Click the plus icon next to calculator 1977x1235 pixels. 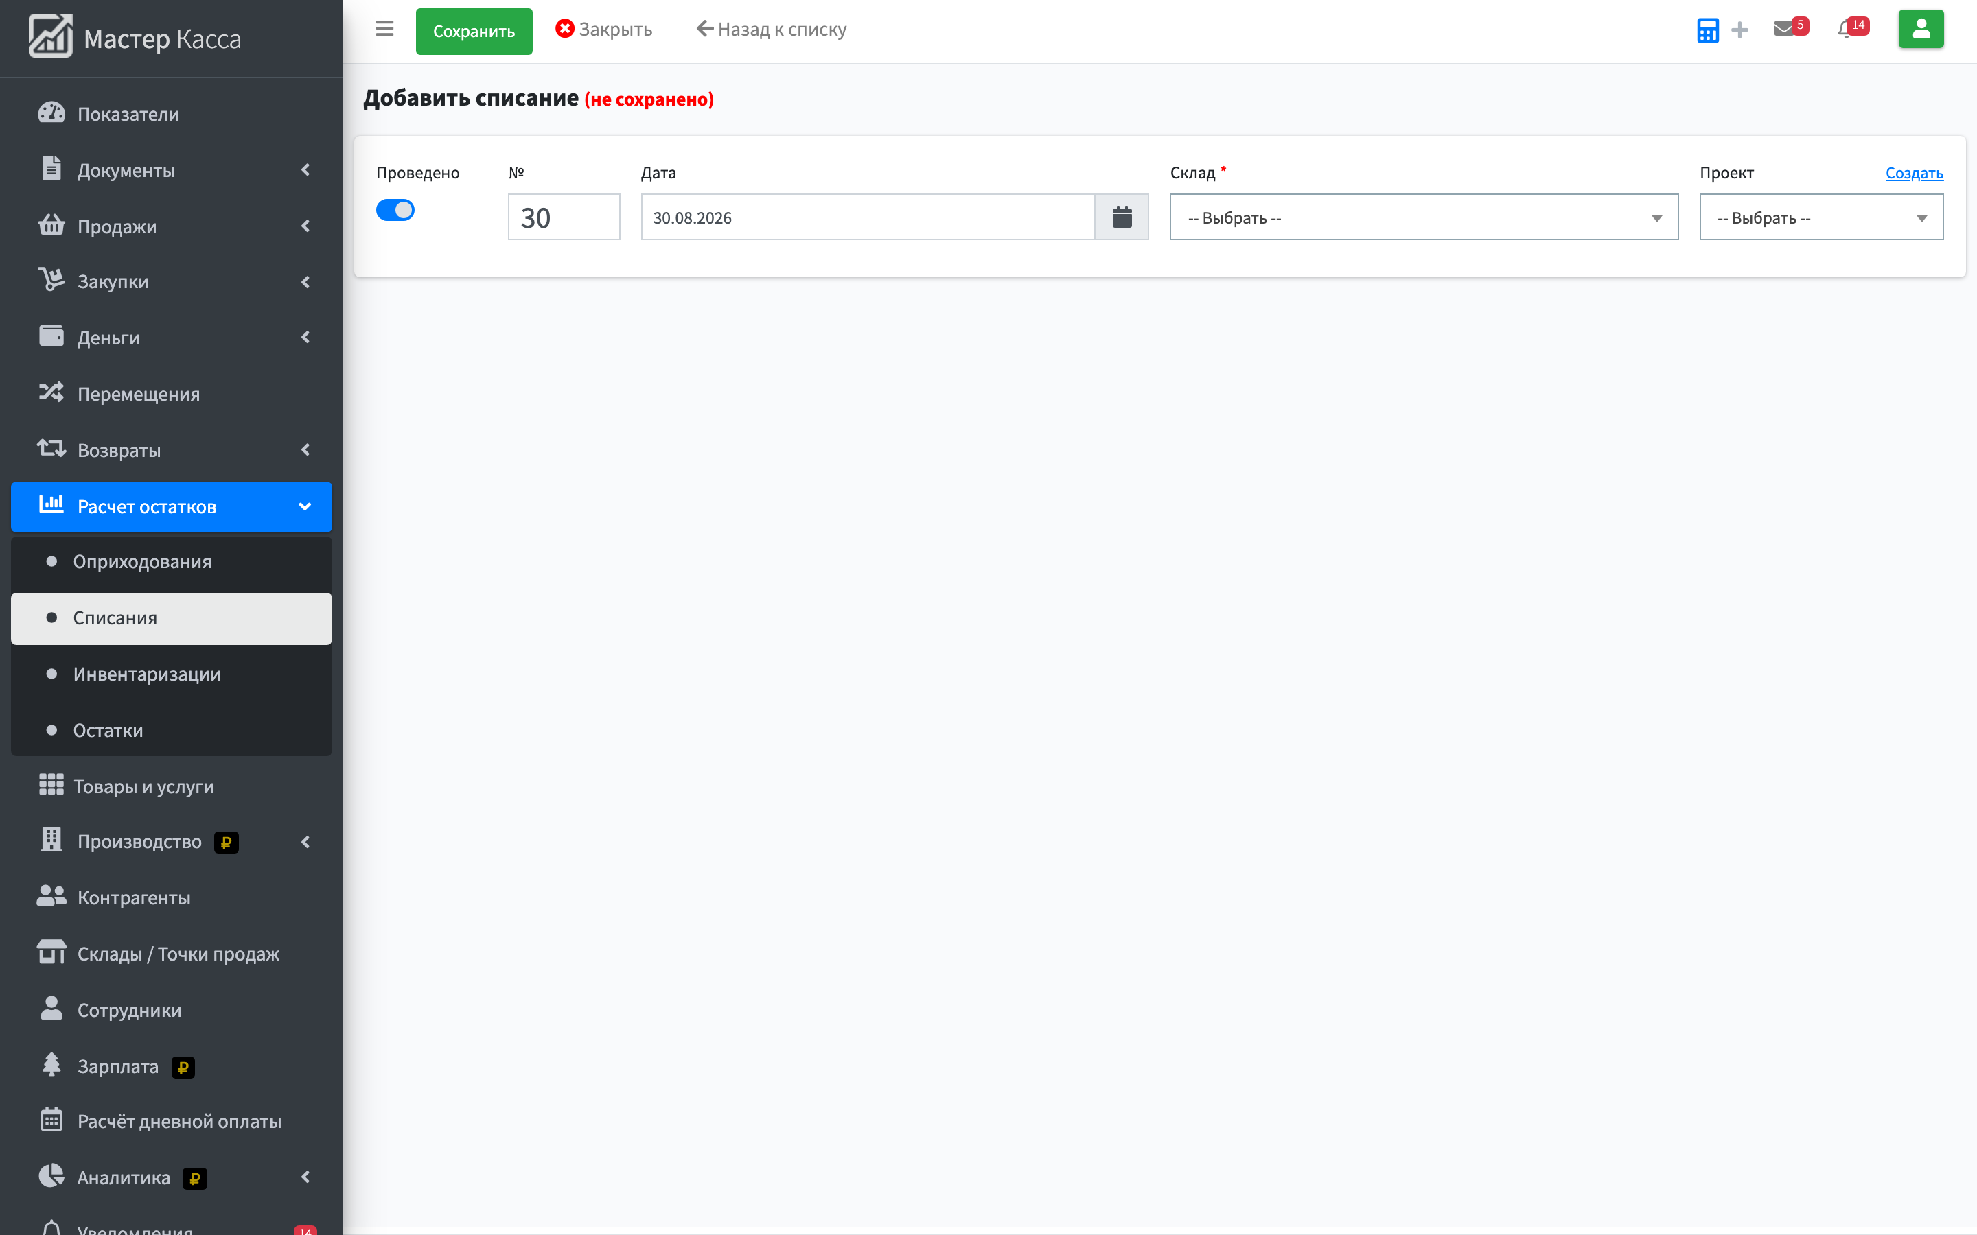pyautogui.click(x=1740, y=30)
